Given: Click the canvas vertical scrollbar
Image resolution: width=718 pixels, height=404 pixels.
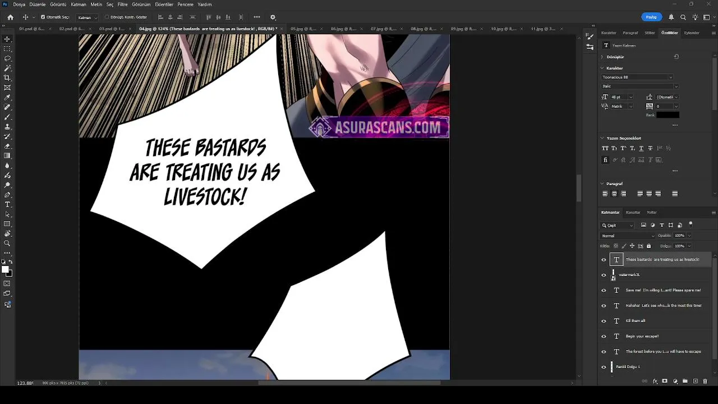Looking at the screenshot, I should coord(578,189).
